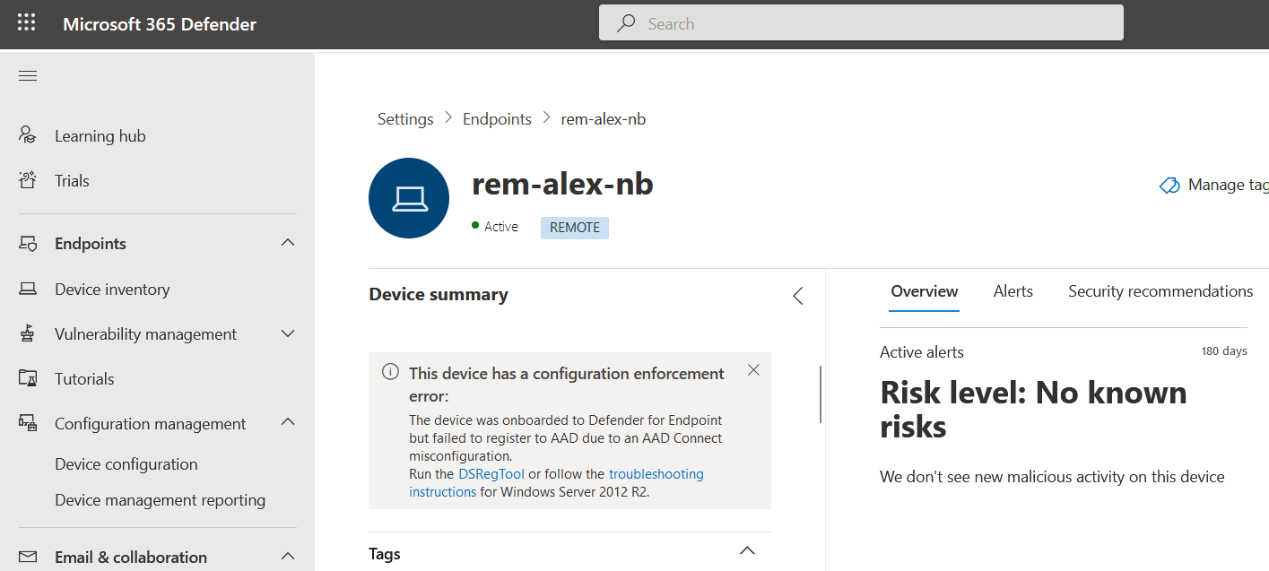Click the Vulnerability management icon
1269x571 pixels.
click(28, 333)
